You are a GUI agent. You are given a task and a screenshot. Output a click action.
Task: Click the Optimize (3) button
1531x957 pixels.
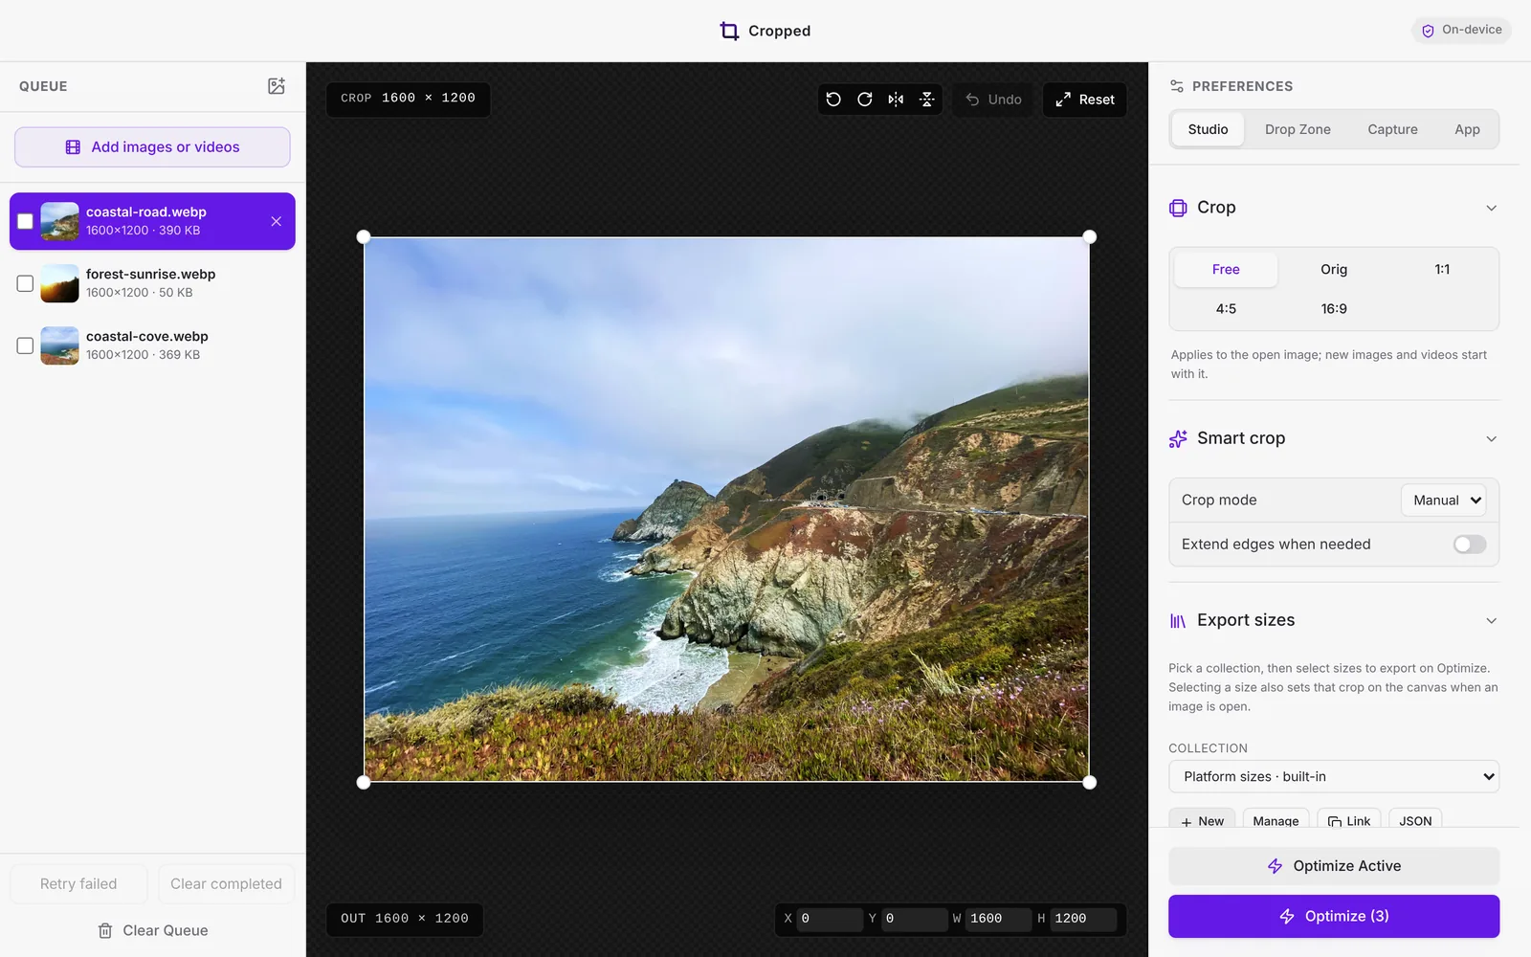(1334, 917)
